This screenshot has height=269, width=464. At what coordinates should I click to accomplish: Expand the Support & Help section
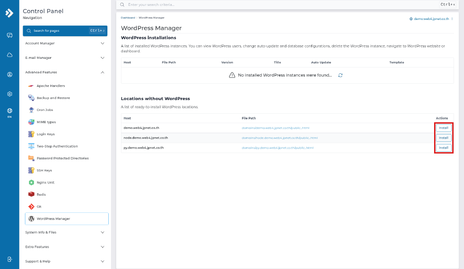click(65, 261)
